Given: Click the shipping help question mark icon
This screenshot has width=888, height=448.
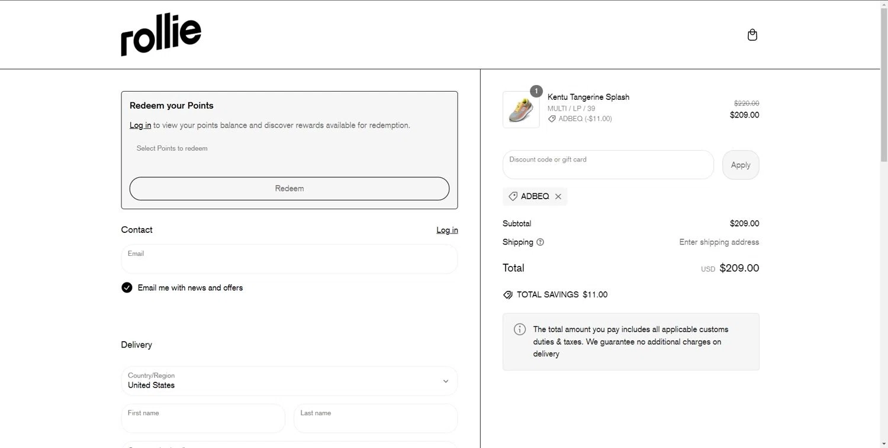Looking at the screenshot, I should (540, 242).
